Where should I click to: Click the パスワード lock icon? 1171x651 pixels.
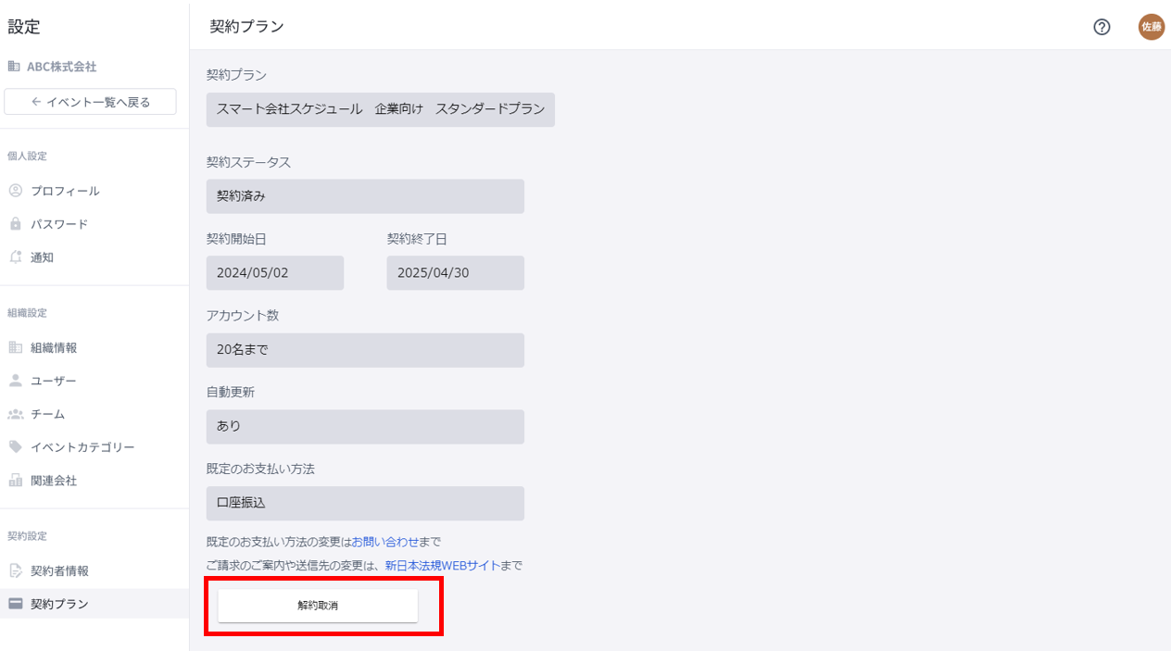point(15,224)
